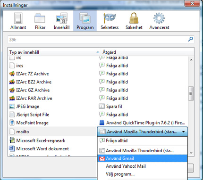Screen dimensions: 203x180
Task: Select the MacPaint Image label
Action: tap(32, 123)
